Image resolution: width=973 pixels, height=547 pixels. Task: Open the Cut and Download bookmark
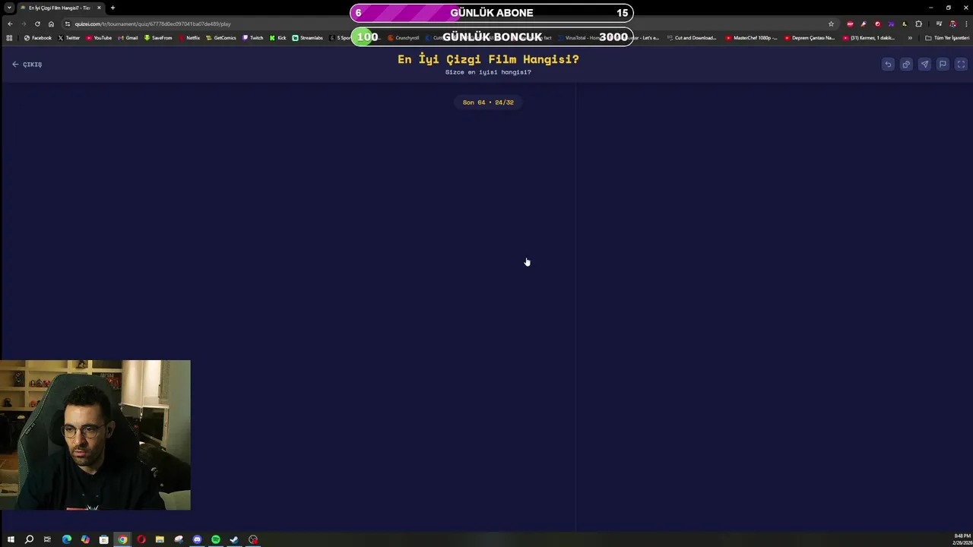(692, 38)
